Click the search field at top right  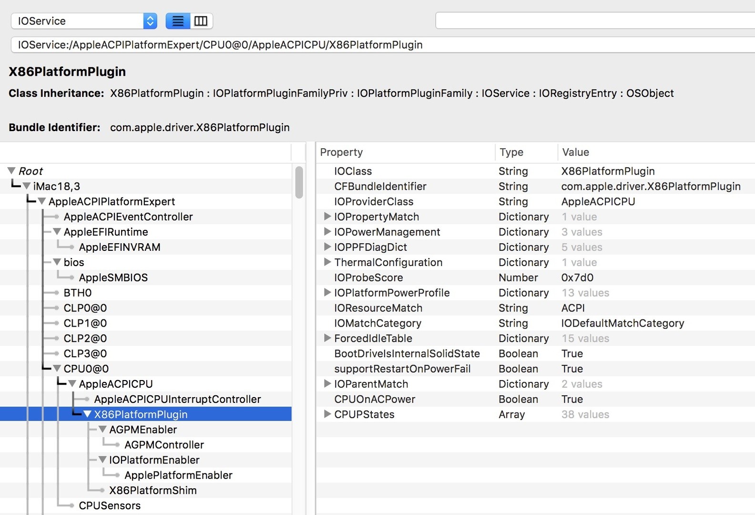click(x=595, y=21)
